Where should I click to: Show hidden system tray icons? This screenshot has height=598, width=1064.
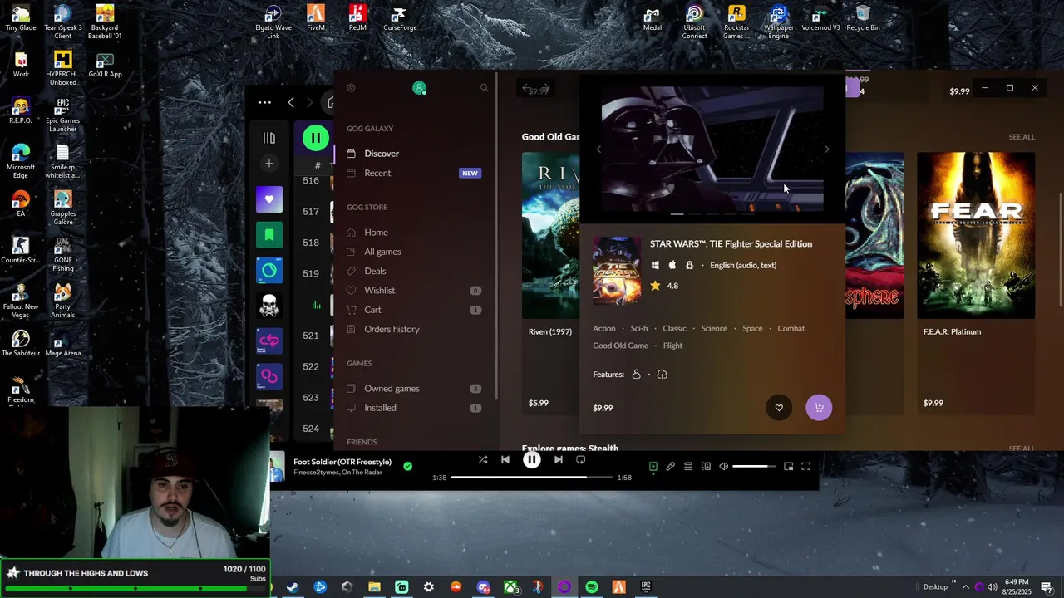965,587
